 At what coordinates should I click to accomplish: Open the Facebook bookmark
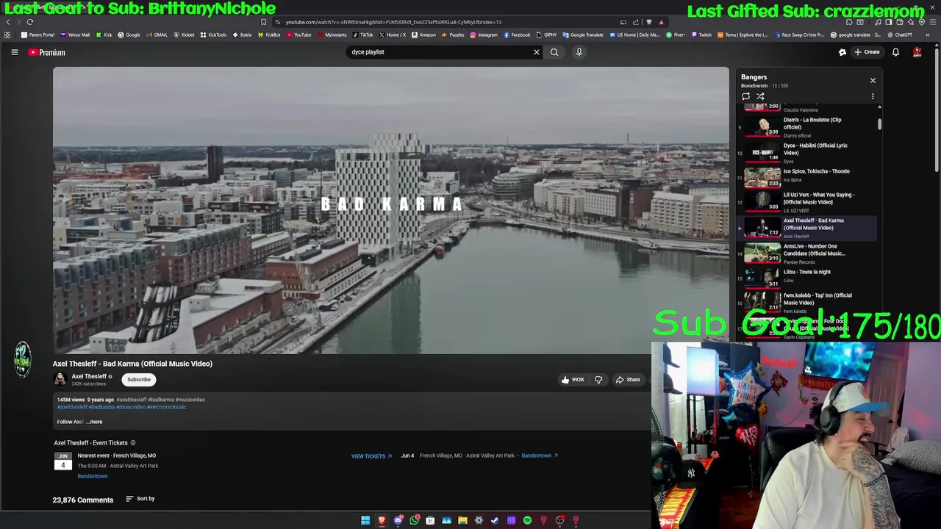point(518,35)
